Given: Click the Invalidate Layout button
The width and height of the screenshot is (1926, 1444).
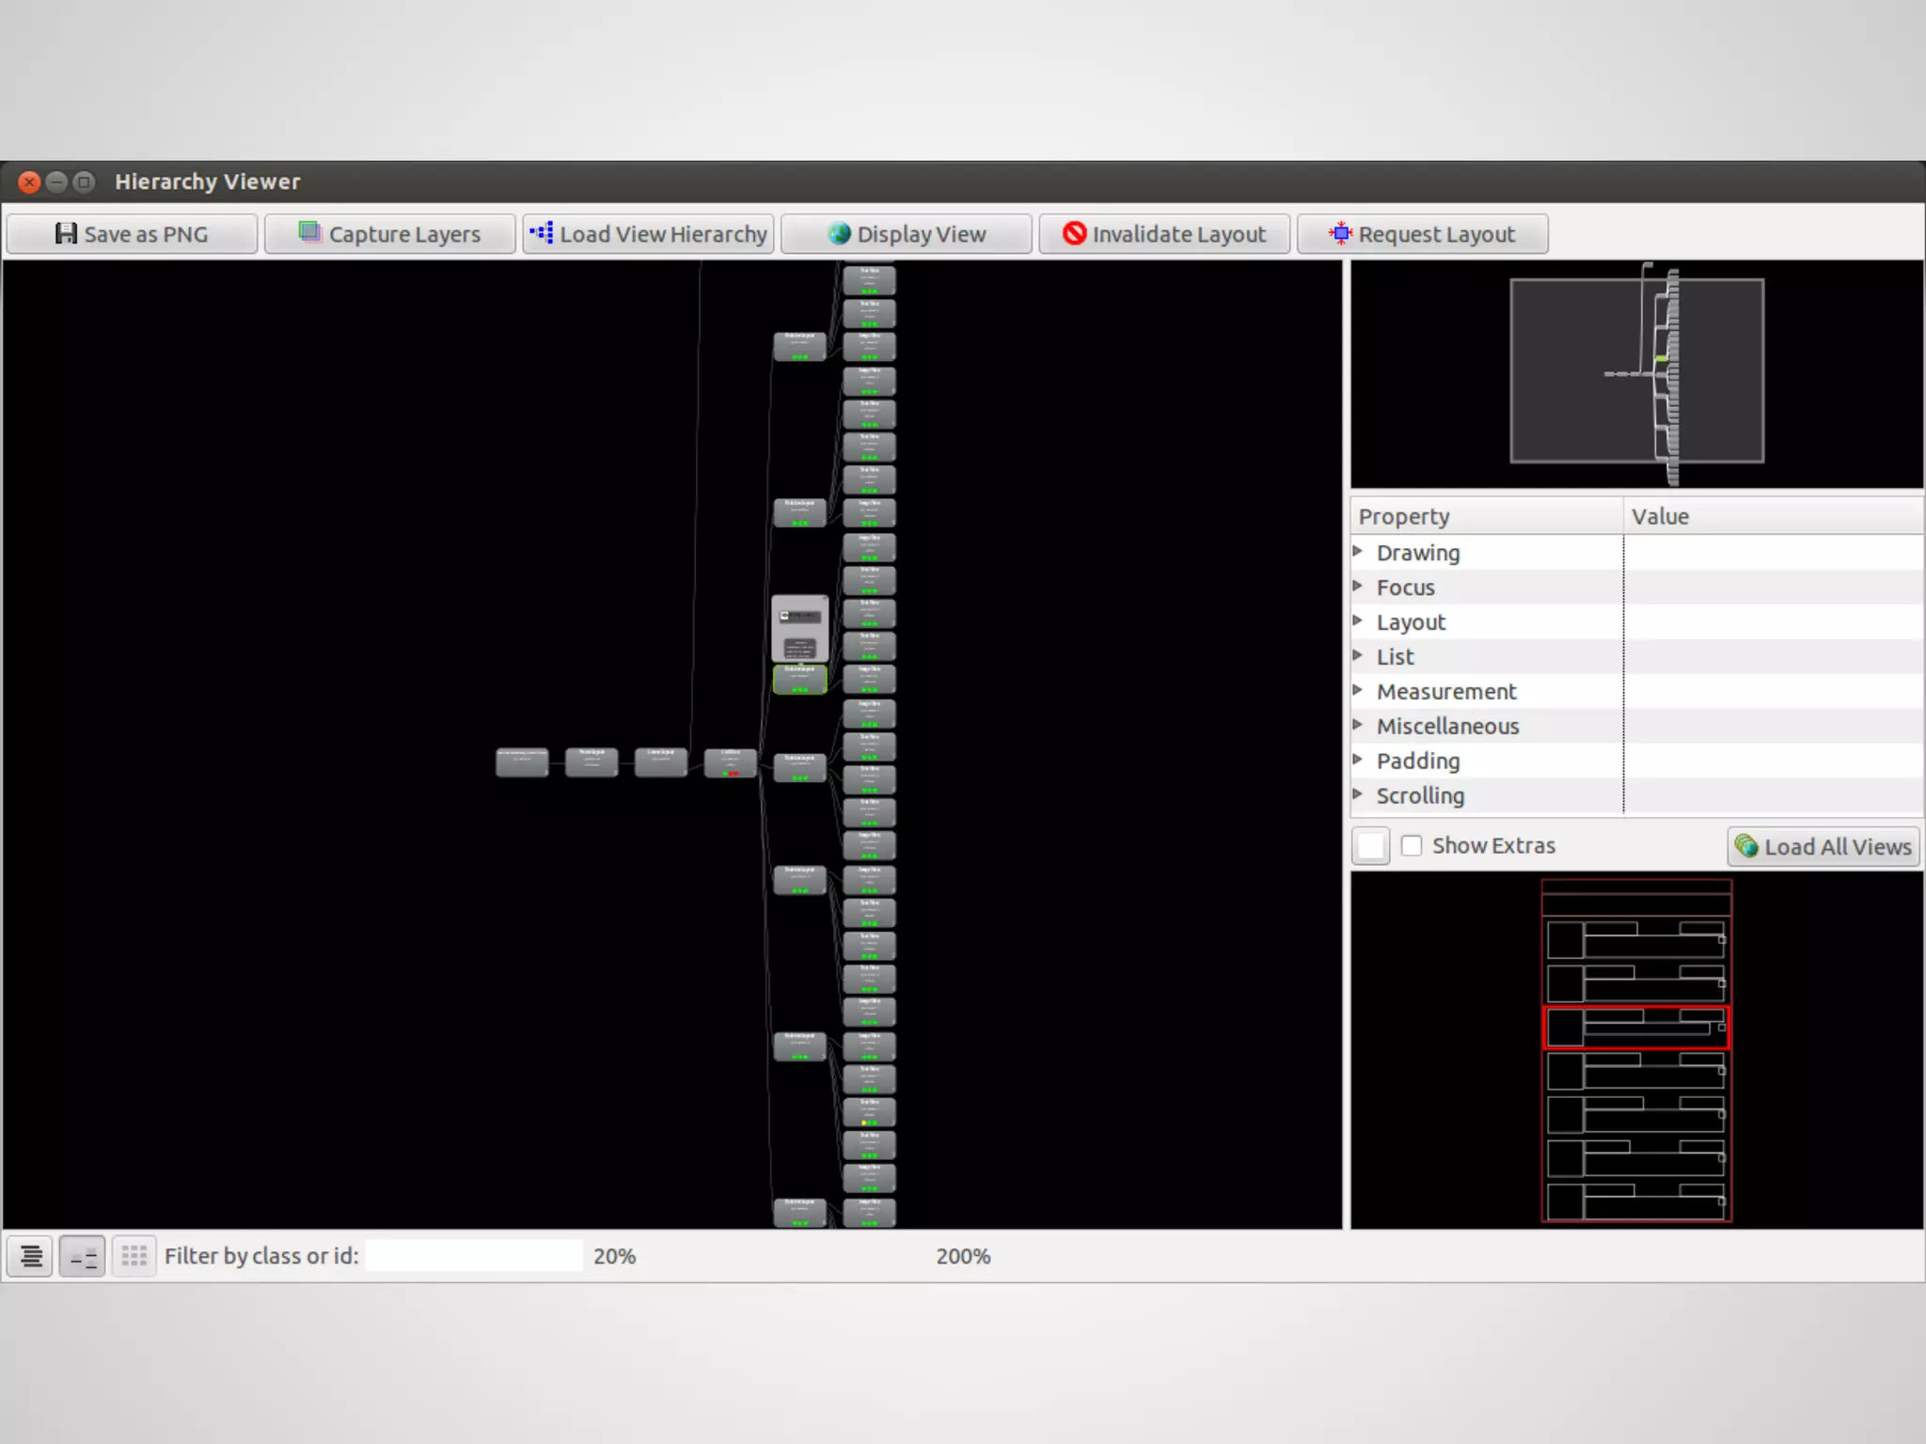Looking at the screenshot, I should click(1164, 234).
